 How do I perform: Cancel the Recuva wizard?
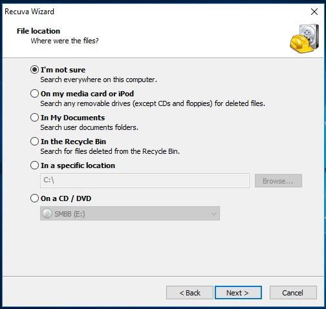(293, 293)
